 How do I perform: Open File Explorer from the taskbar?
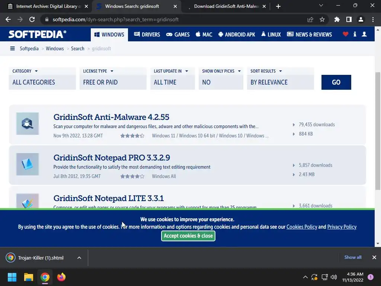point(28,277)
